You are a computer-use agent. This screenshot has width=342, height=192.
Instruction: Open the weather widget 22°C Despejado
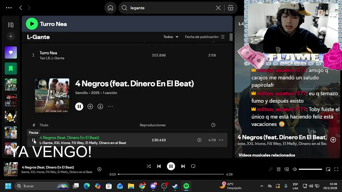pyautogui.click(x=230, y=186)
